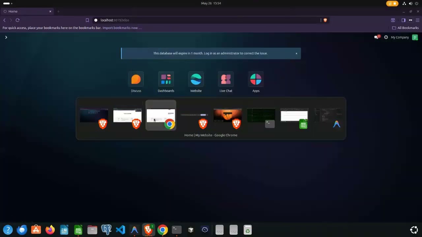Viewport: 422px width, 237px height.
Task: Open the user menu avatar D
Action: pyautogui.click(x=415, y=37)
